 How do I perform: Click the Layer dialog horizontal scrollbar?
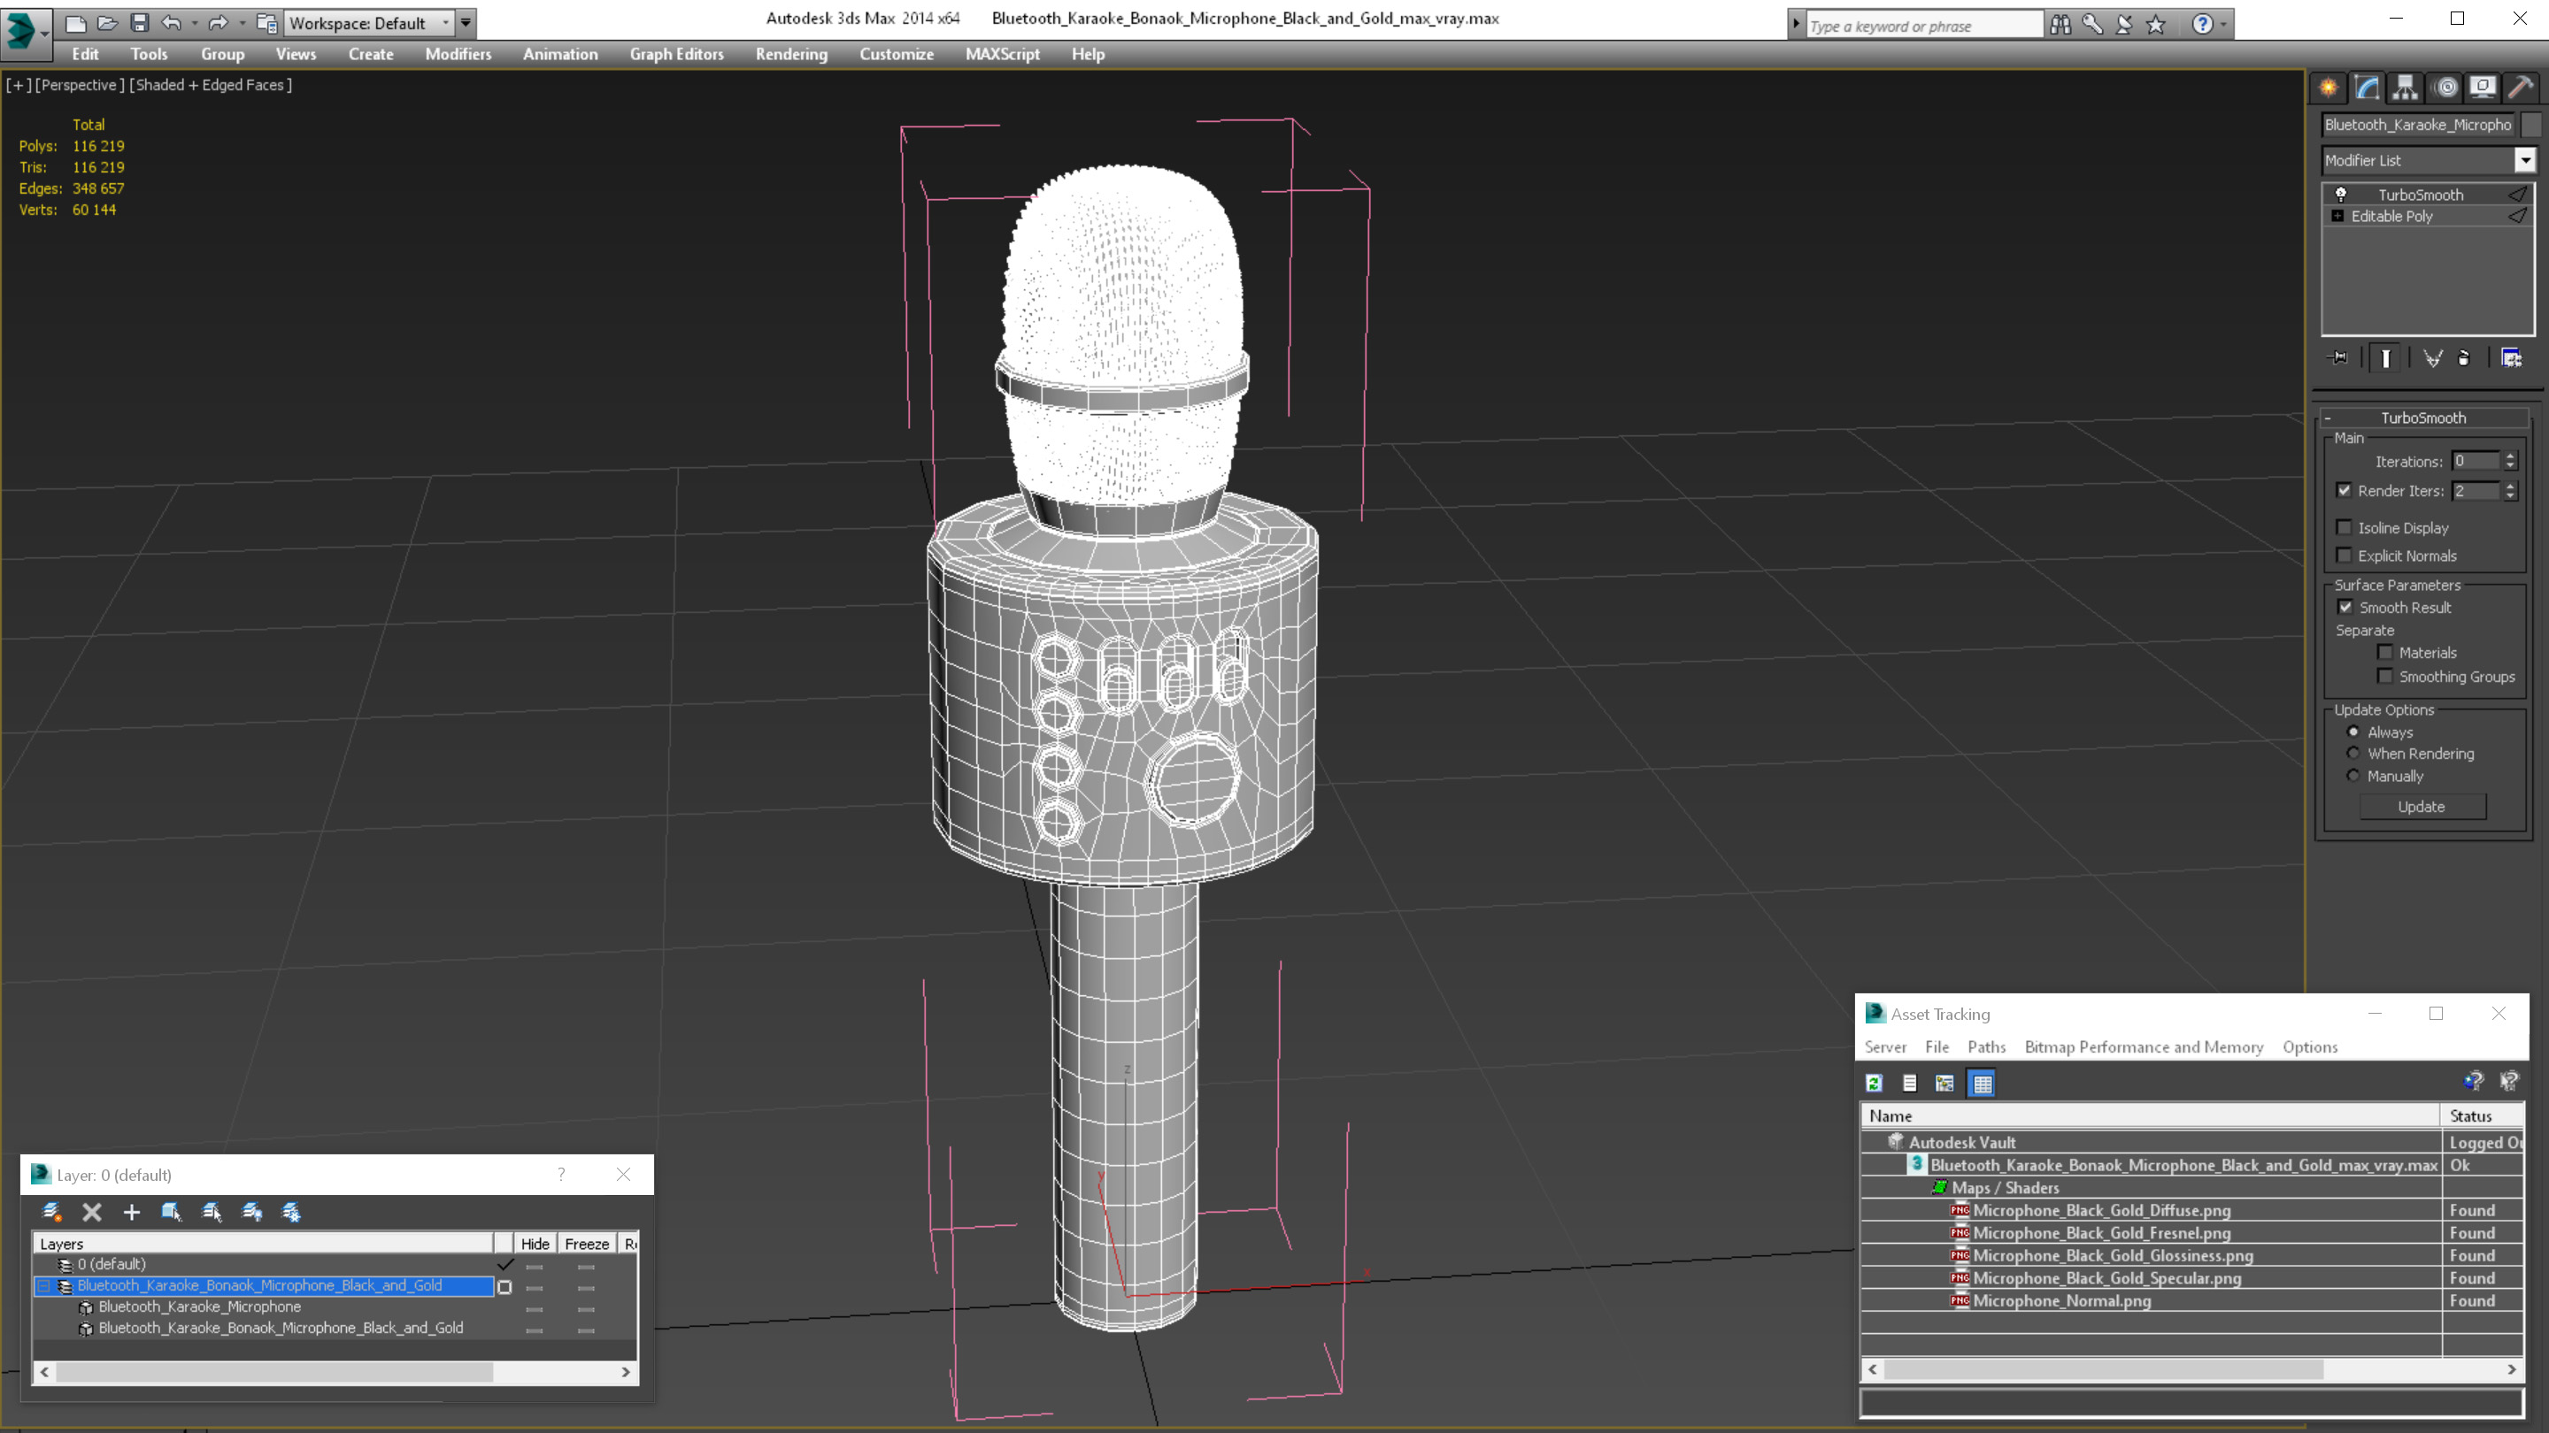click(x=335, y=1372)
